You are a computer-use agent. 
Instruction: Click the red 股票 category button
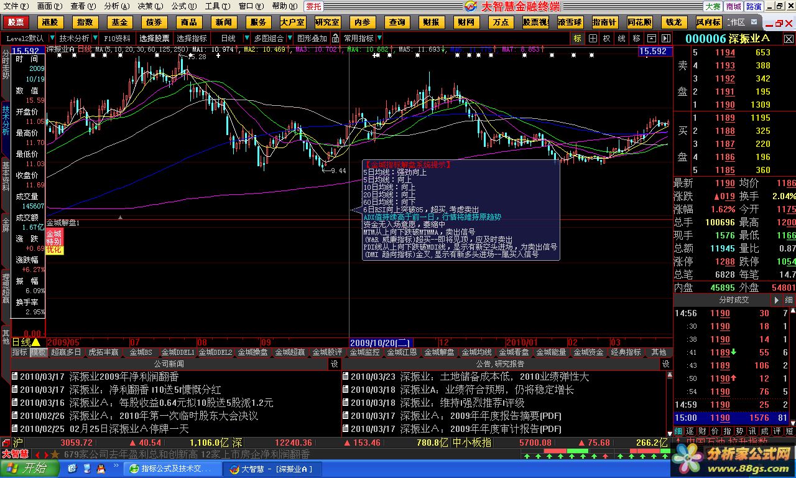point(16,22)
